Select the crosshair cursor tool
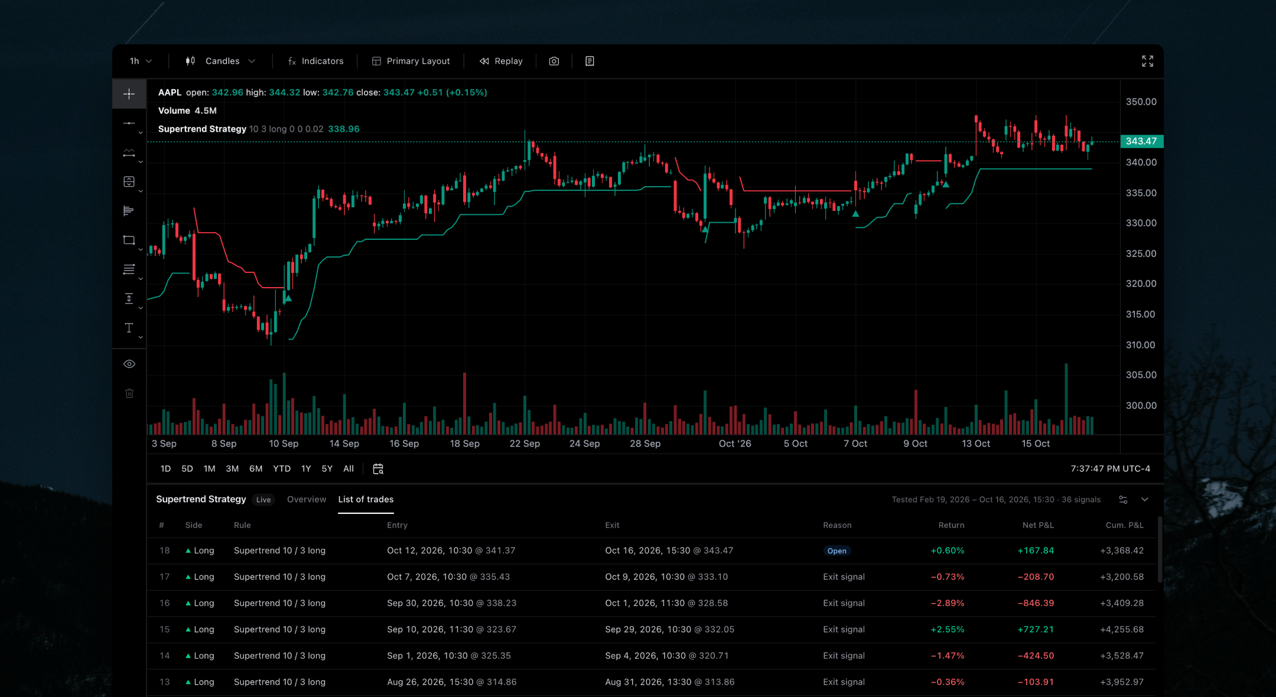The width and height of the screenshot is (1276, 697). pos(129,94)
